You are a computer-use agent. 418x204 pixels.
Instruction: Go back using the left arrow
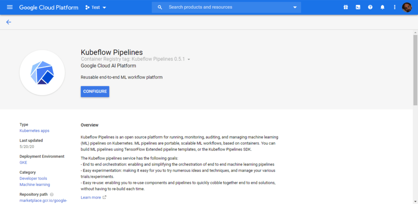click(x=9, y=22)
